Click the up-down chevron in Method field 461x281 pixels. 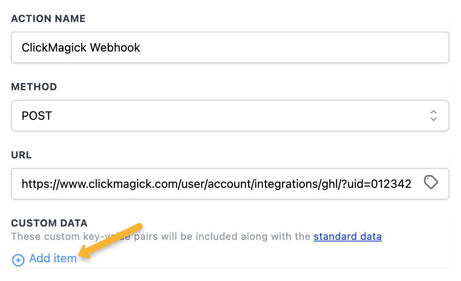[x=434, y=115]
